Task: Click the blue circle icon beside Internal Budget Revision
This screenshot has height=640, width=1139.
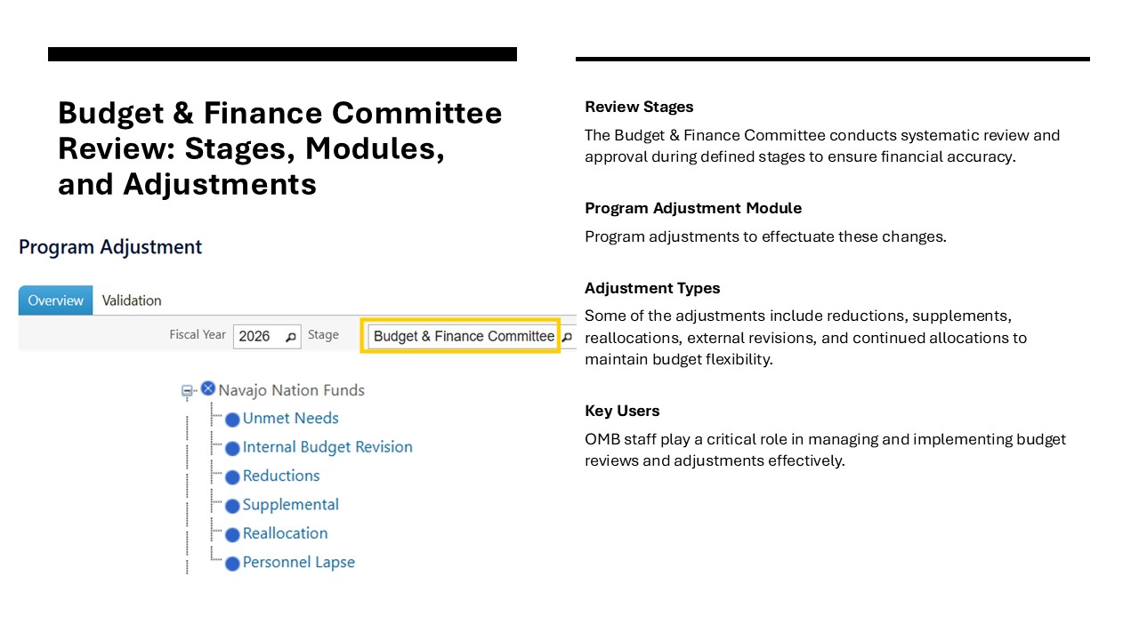Action: [232, 448]
